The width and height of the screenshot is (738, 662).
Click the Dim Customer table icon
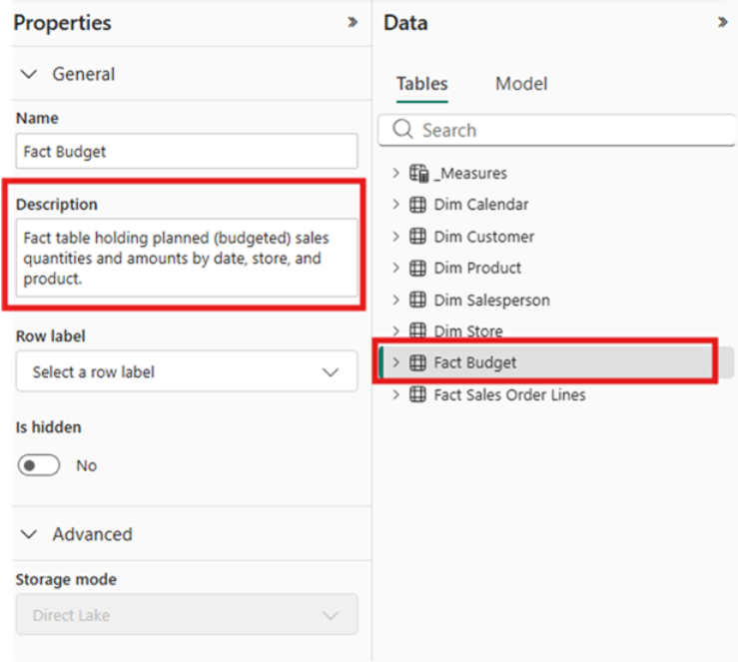click(417, 237)
